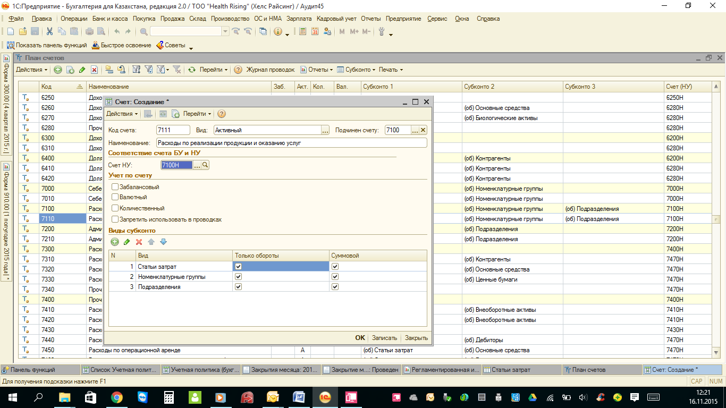
Task: Clear Подчинен счету field with X button
Action: pyautogui.click(x=424, y=130)
